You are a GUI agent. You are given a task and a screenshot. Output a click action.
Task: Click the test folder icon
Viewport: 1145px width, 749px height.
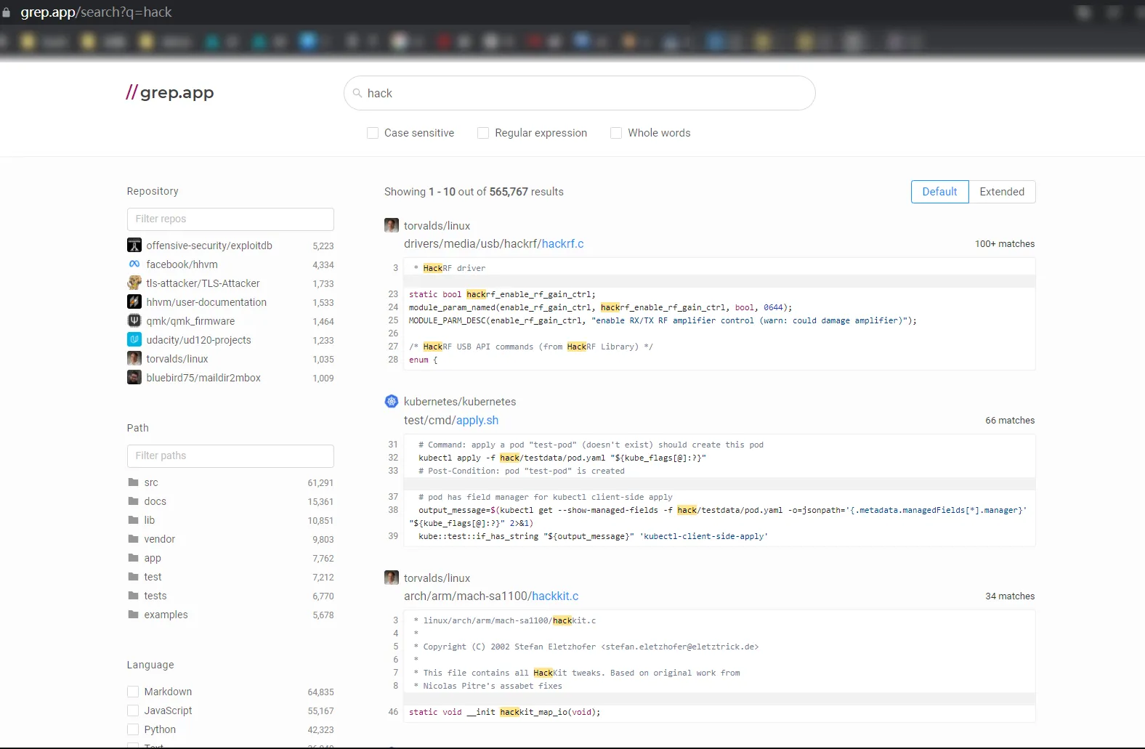point(133,577)
